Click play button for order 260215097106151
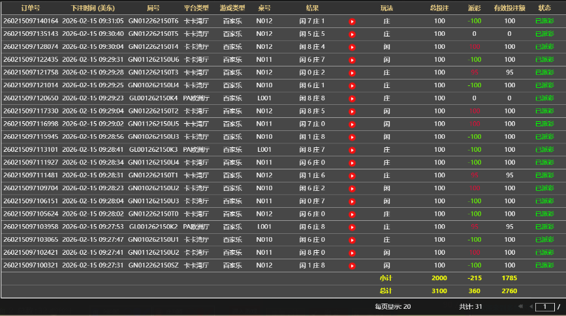Screen dimensions: 566x316 coord(352,201)
